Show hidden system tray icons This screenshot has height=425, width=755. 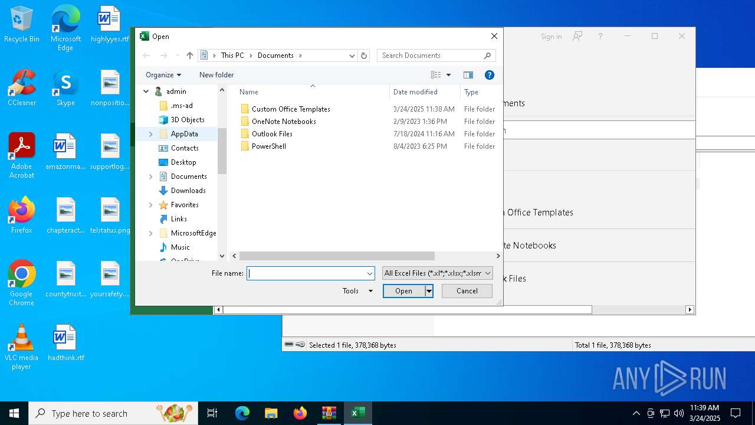pyautogui.click(x=636, y=413)
